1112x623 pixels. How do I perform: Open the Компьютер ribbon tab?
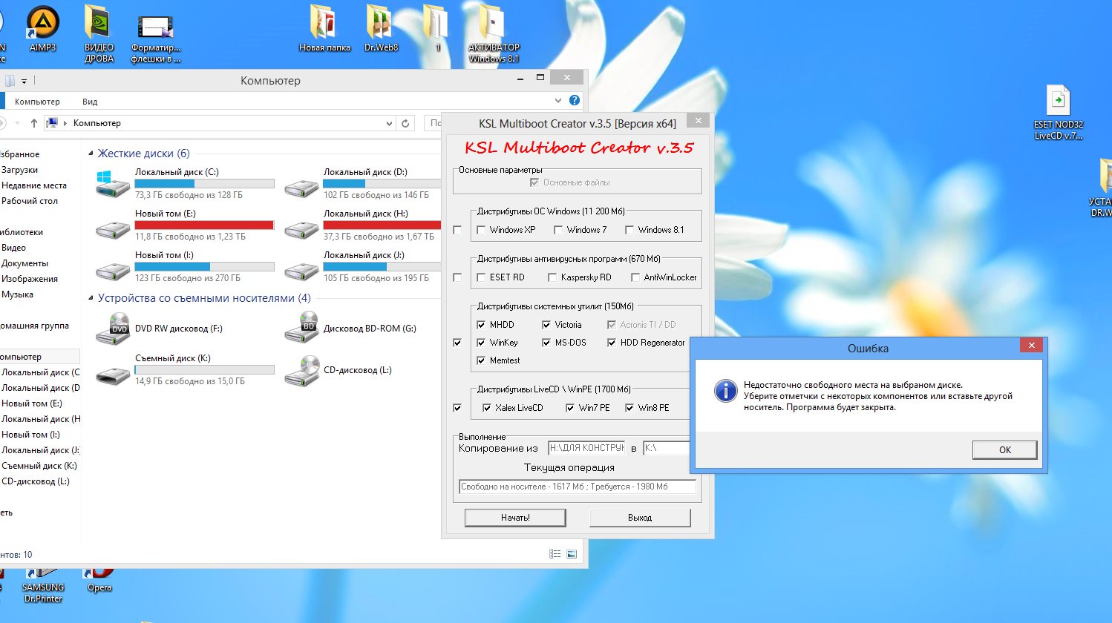tap(37, 102)
